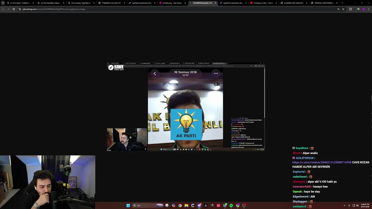Open Google Chrome from the taskbar
This screenshot has height=209, width=372.
click(x=180, y=206)
